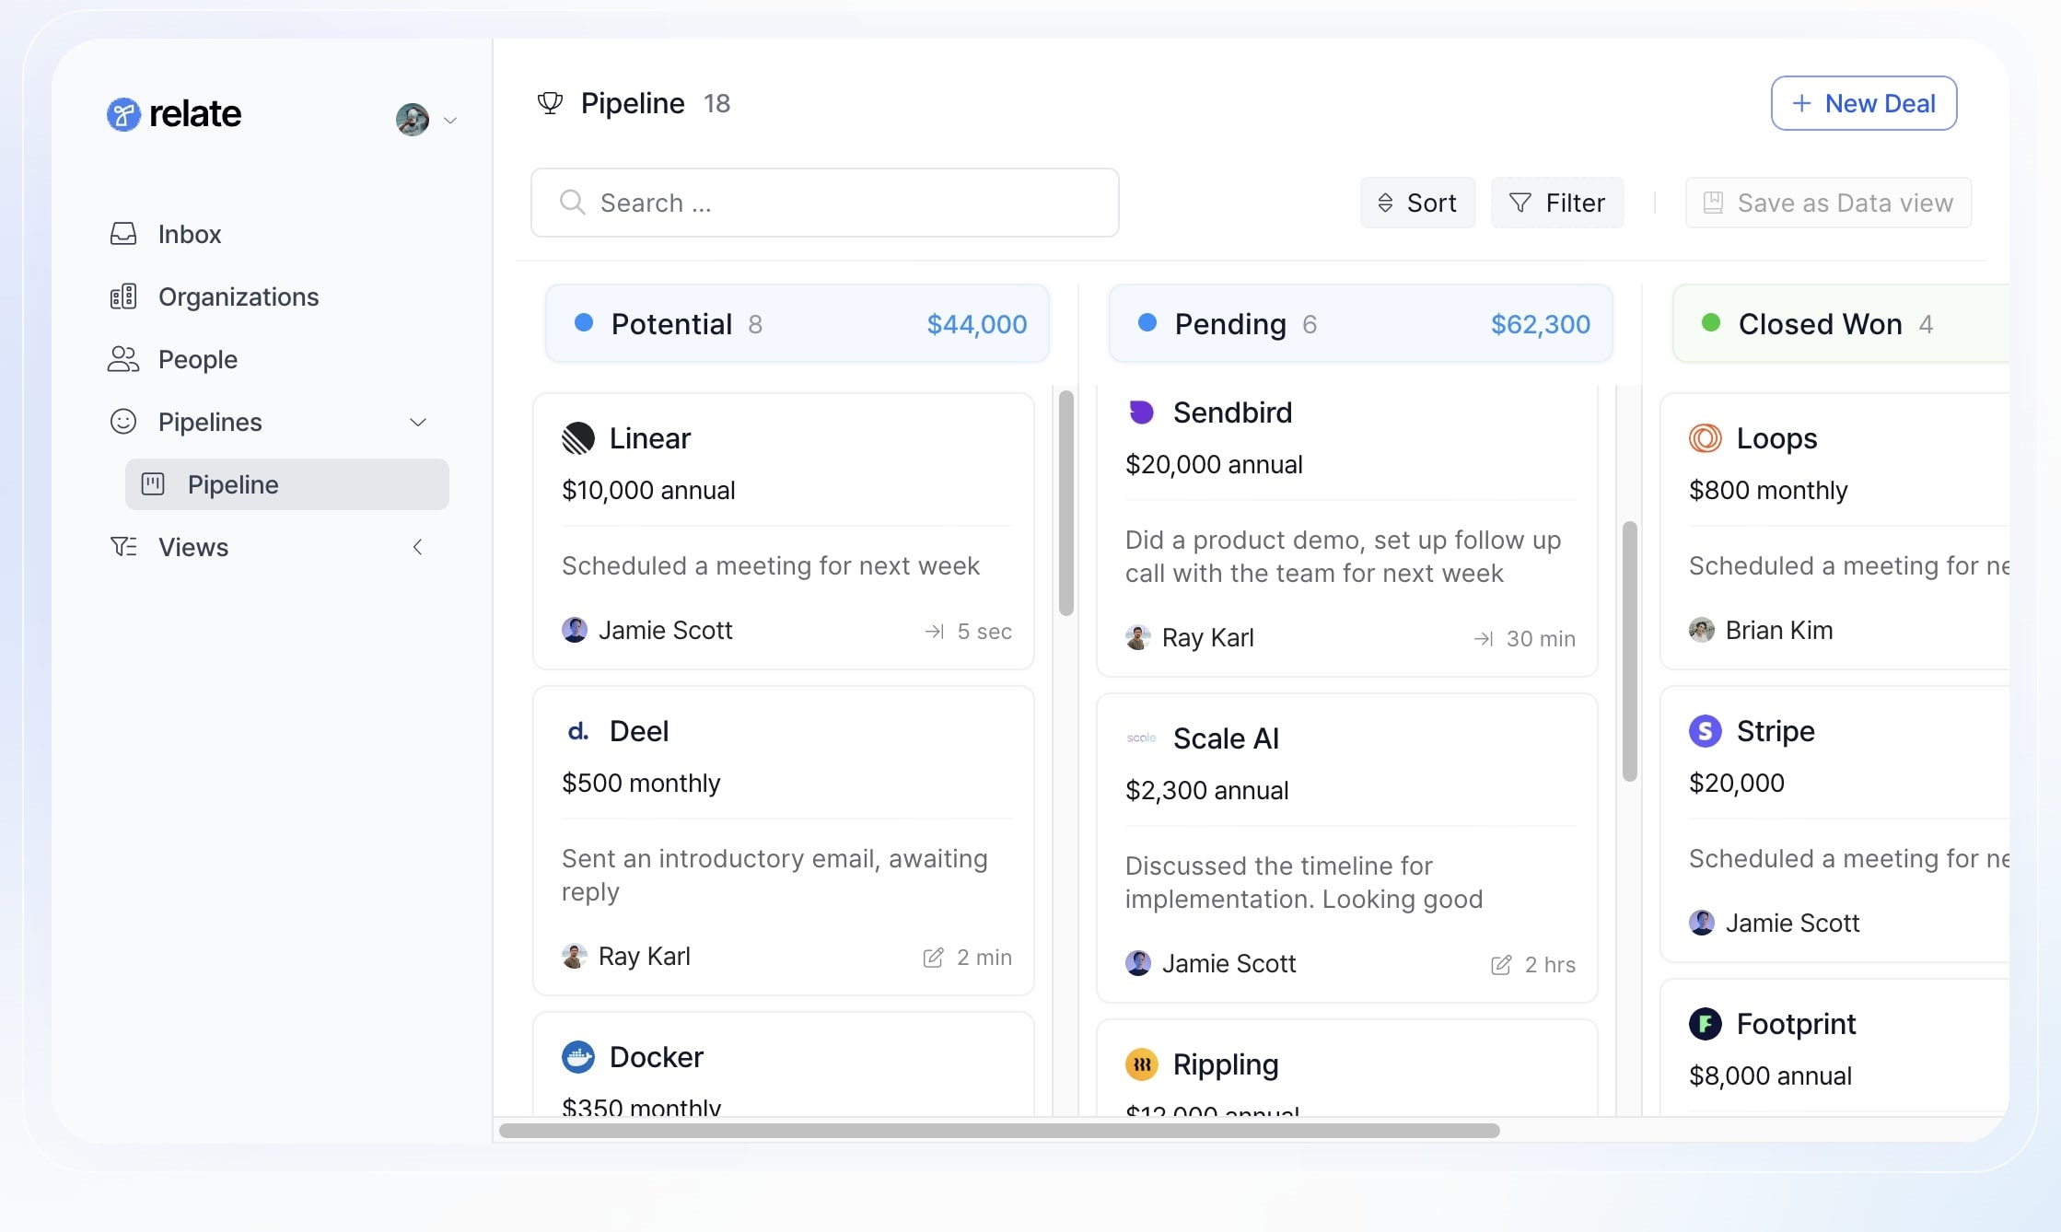The image size is (2061, 1232).
Task: Open the Filter options
Action: 1556,203
